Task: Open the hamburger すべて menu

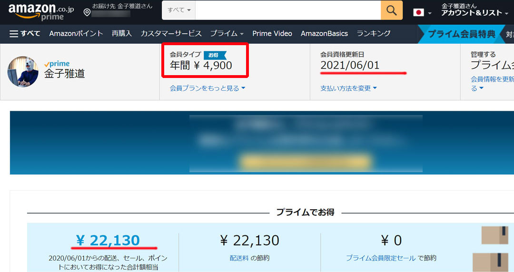Action: [25, 33]
